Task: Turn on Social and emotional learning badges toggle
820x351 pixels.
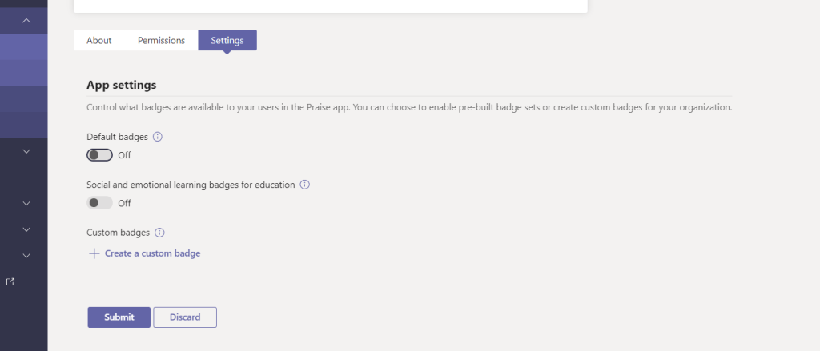Action: tap(99, 203)
